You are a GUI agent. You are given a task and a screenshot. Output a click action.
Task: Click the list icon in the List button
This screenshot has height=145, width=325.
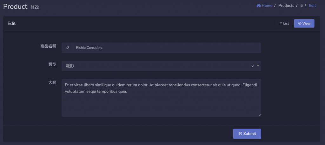(281, 23)
